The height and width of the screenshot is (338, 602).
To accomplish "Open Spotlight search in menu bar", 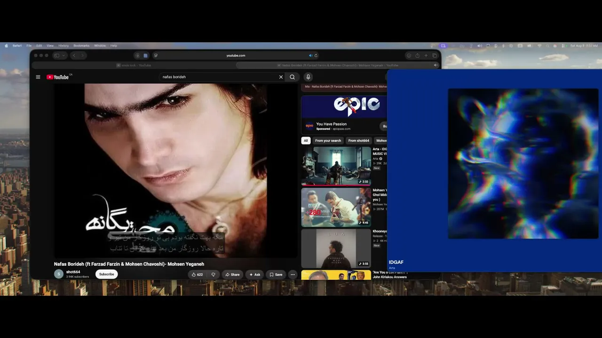I will pyautogui.click(x=547, y=46).
